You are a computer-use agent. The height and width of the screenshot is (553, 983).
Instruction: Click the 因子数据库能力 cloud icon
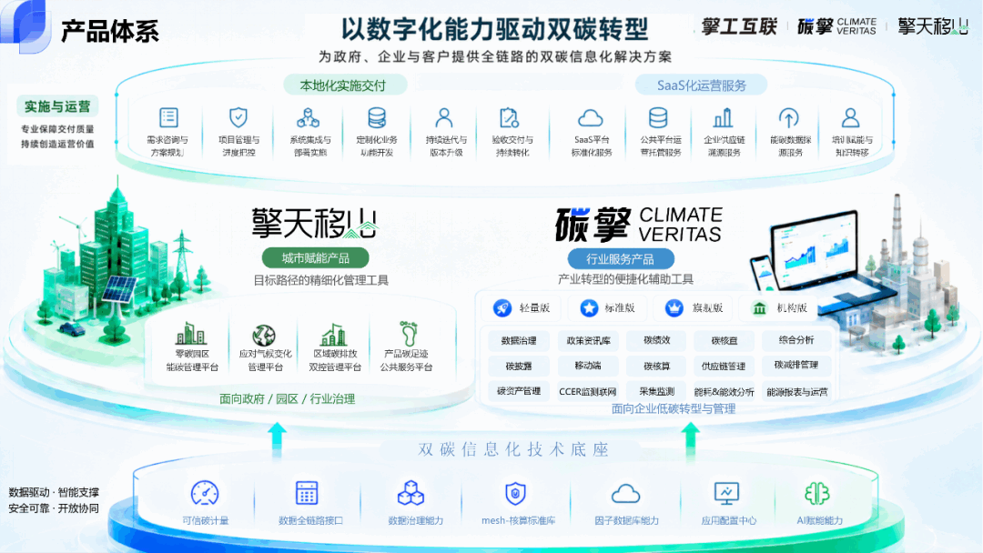click(625, 494)
